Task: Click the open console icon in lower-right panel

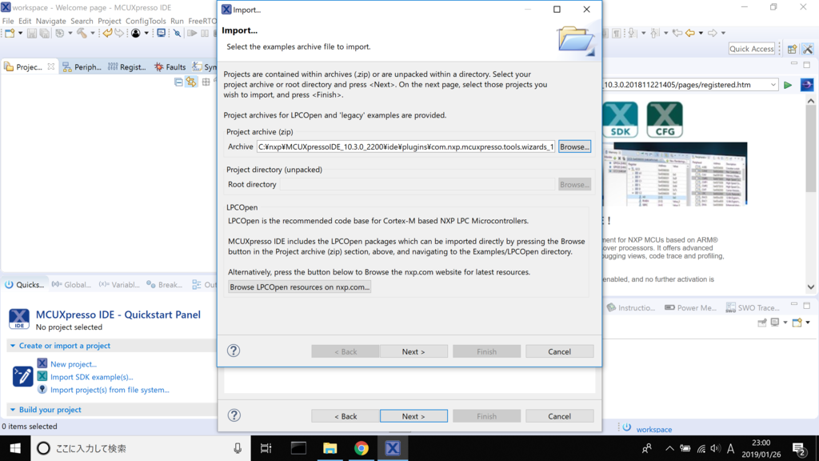Action: coord(797,323)
